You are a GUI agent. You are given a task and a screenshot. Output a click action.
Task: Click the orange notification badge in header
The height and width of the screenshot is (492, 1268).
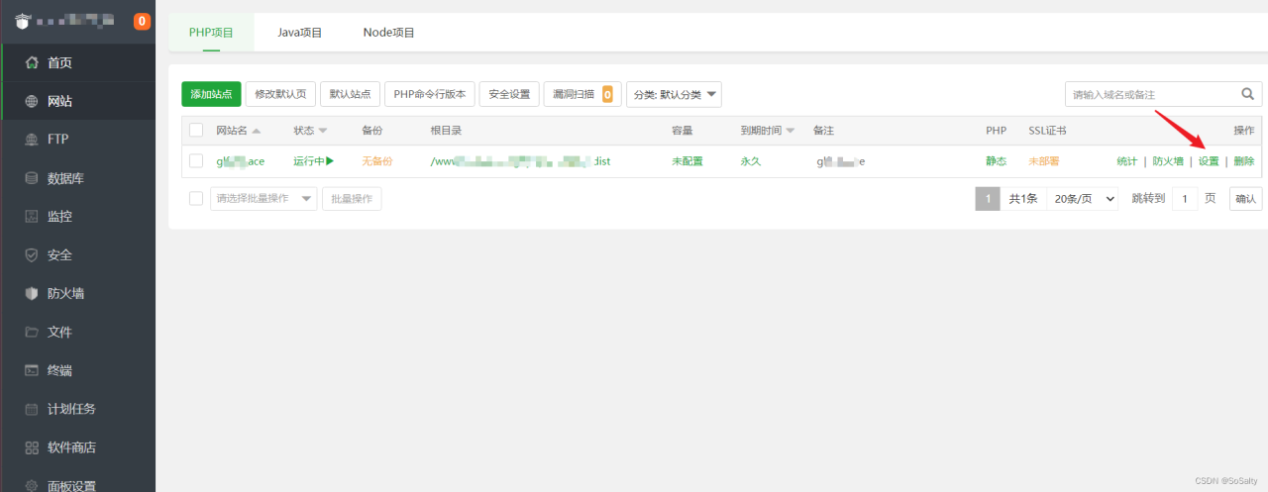(x=142, y=21)
